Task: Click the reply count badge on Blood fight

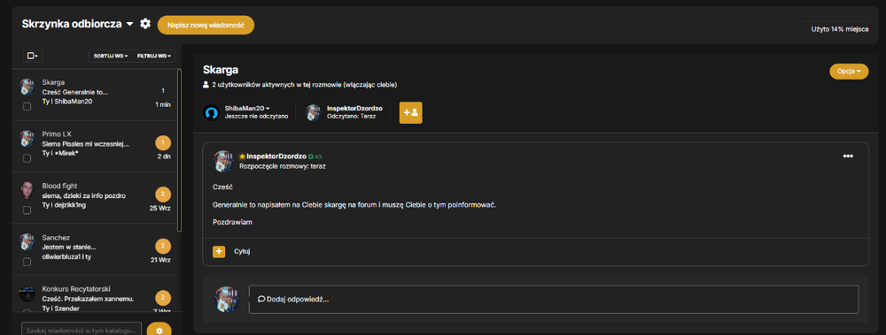Action: (163, 194)
